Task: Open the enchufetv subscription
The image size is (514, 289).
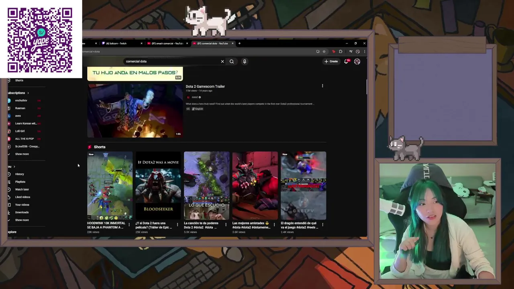Action: pos(21,100)
